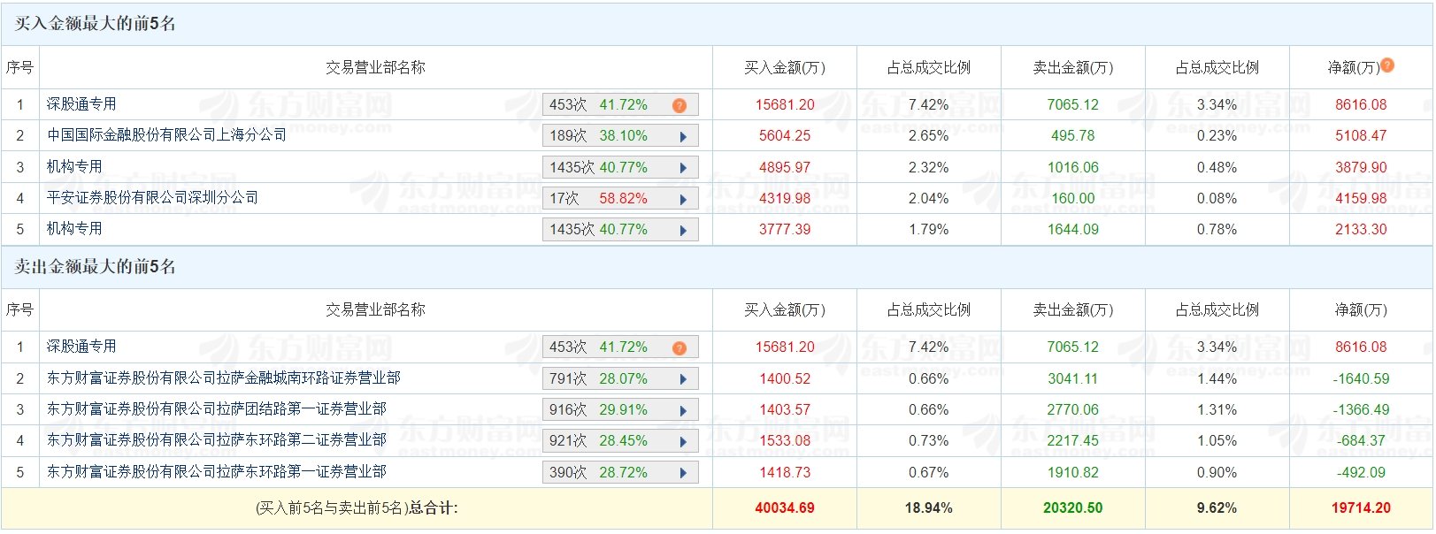
Task: Click 916次 29.91% stats box
Action: pos(620,410)
